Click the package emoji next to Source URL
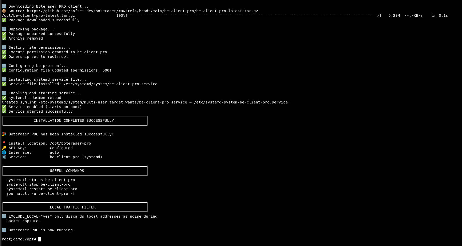The height and width of the screenshot is (246, 462). [4, 11]
